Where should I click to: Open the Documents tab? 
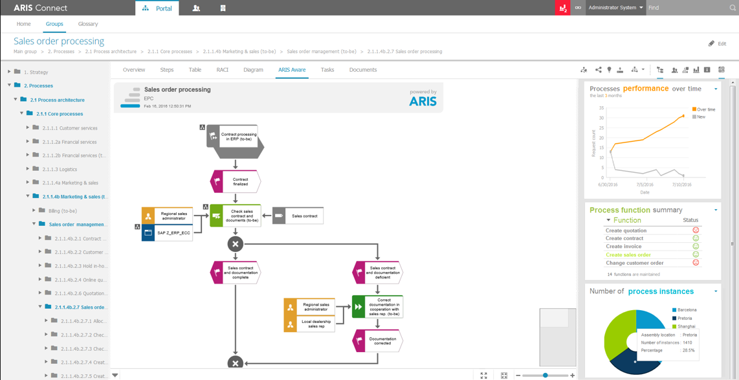click(x=363, y=70)
